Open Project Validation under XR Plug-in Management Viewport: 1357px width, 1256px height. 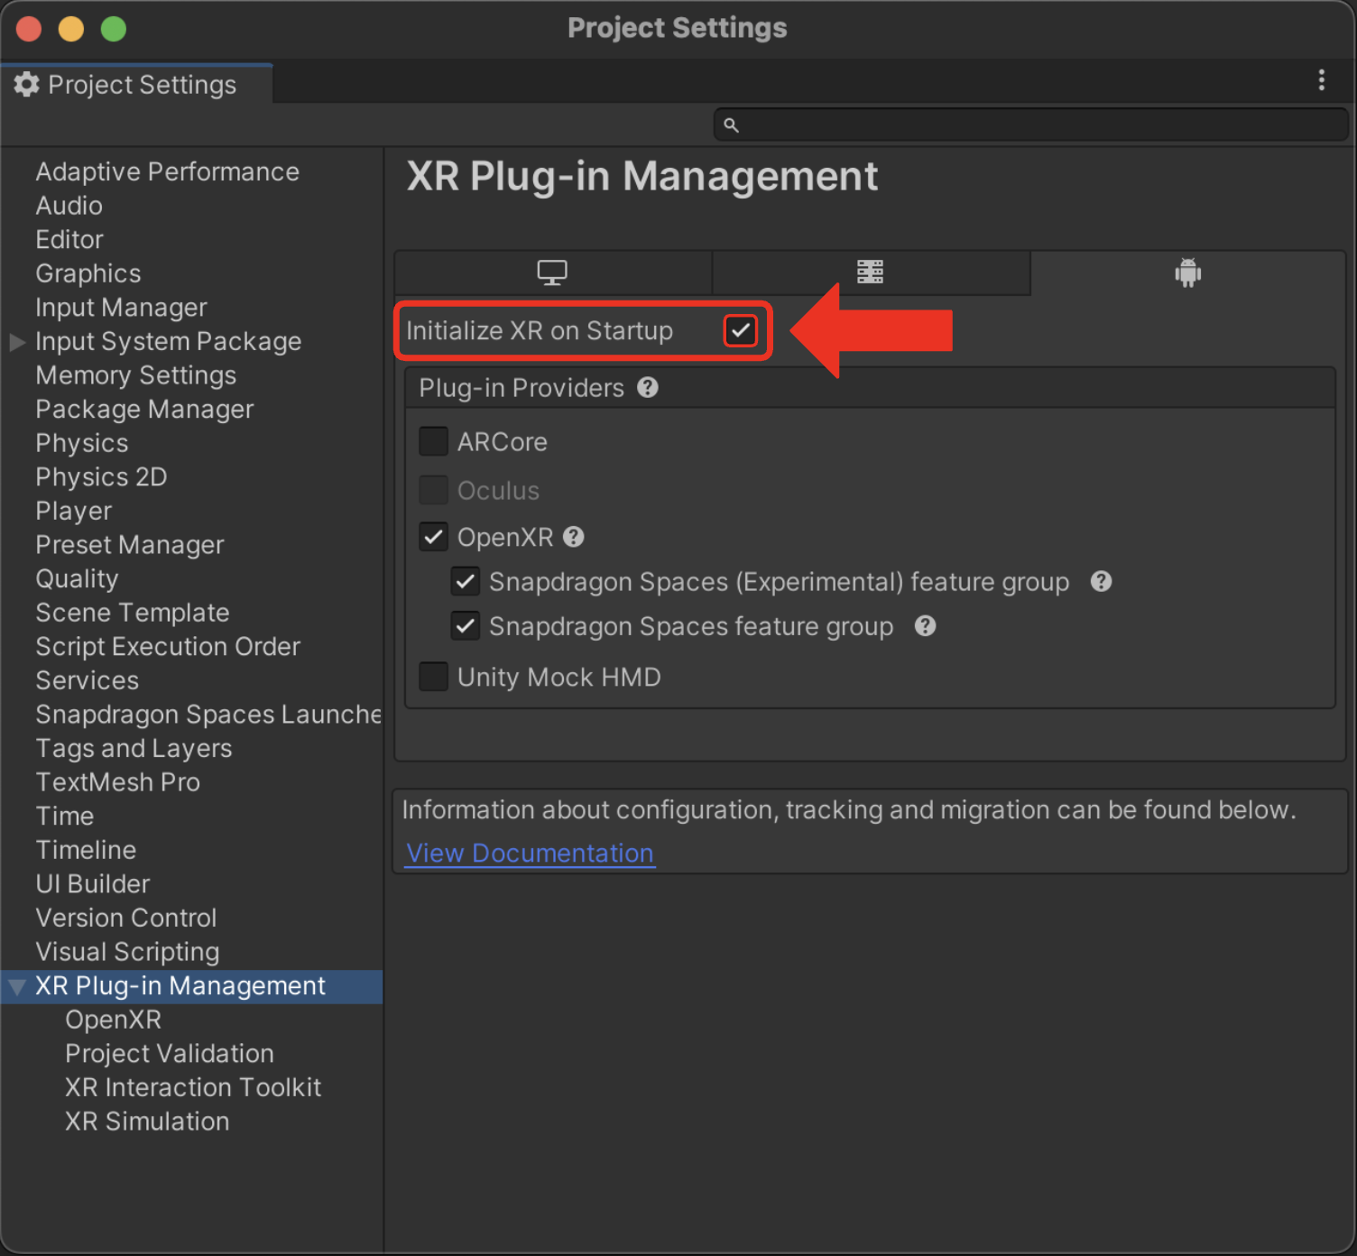point(169,1054)
